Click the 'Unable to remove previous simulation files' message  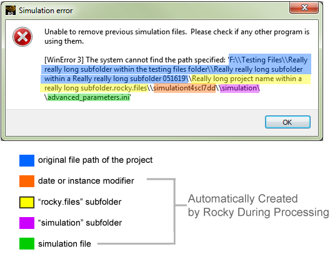click(177, 36)
